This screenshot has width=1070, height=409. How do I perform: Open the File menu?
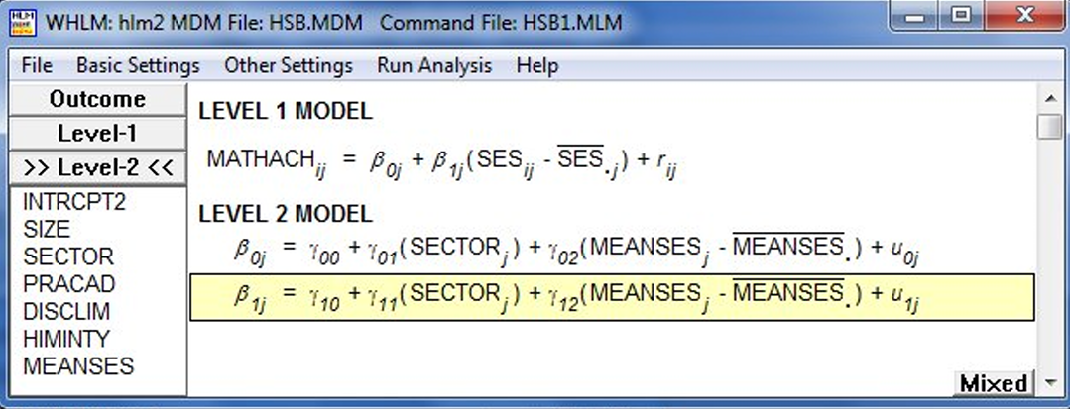pos(37,66)
